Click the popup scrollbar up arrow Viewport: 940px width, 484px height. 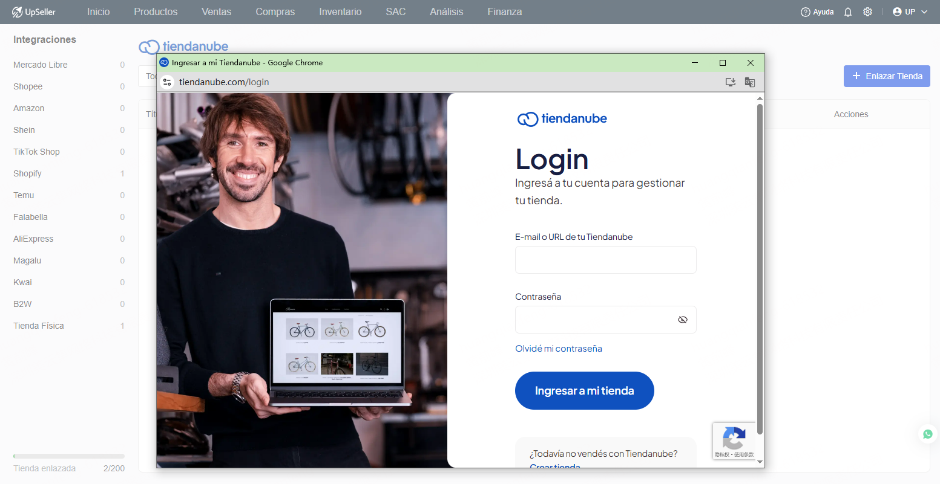tap(760, 98)
